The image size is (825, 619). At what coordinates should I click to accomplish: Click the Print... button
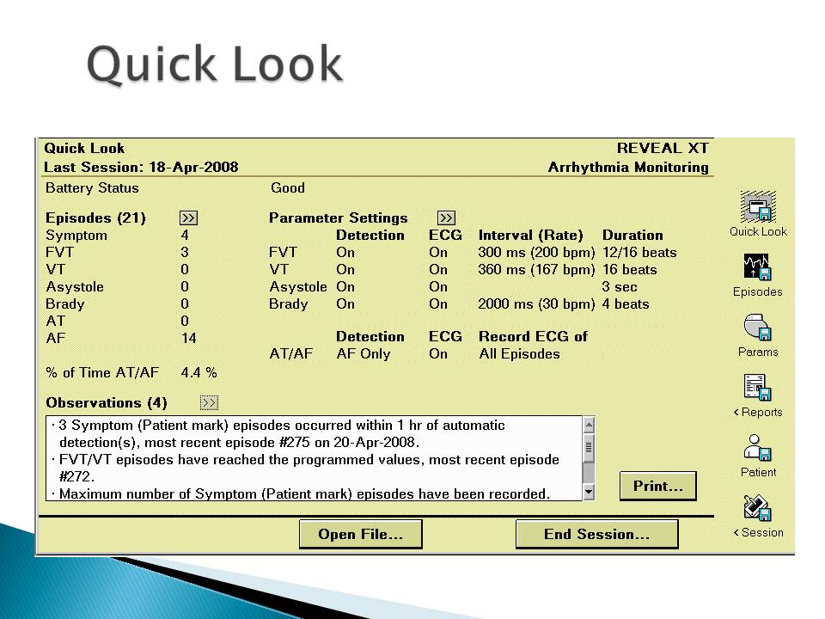[x=657, y=486]
